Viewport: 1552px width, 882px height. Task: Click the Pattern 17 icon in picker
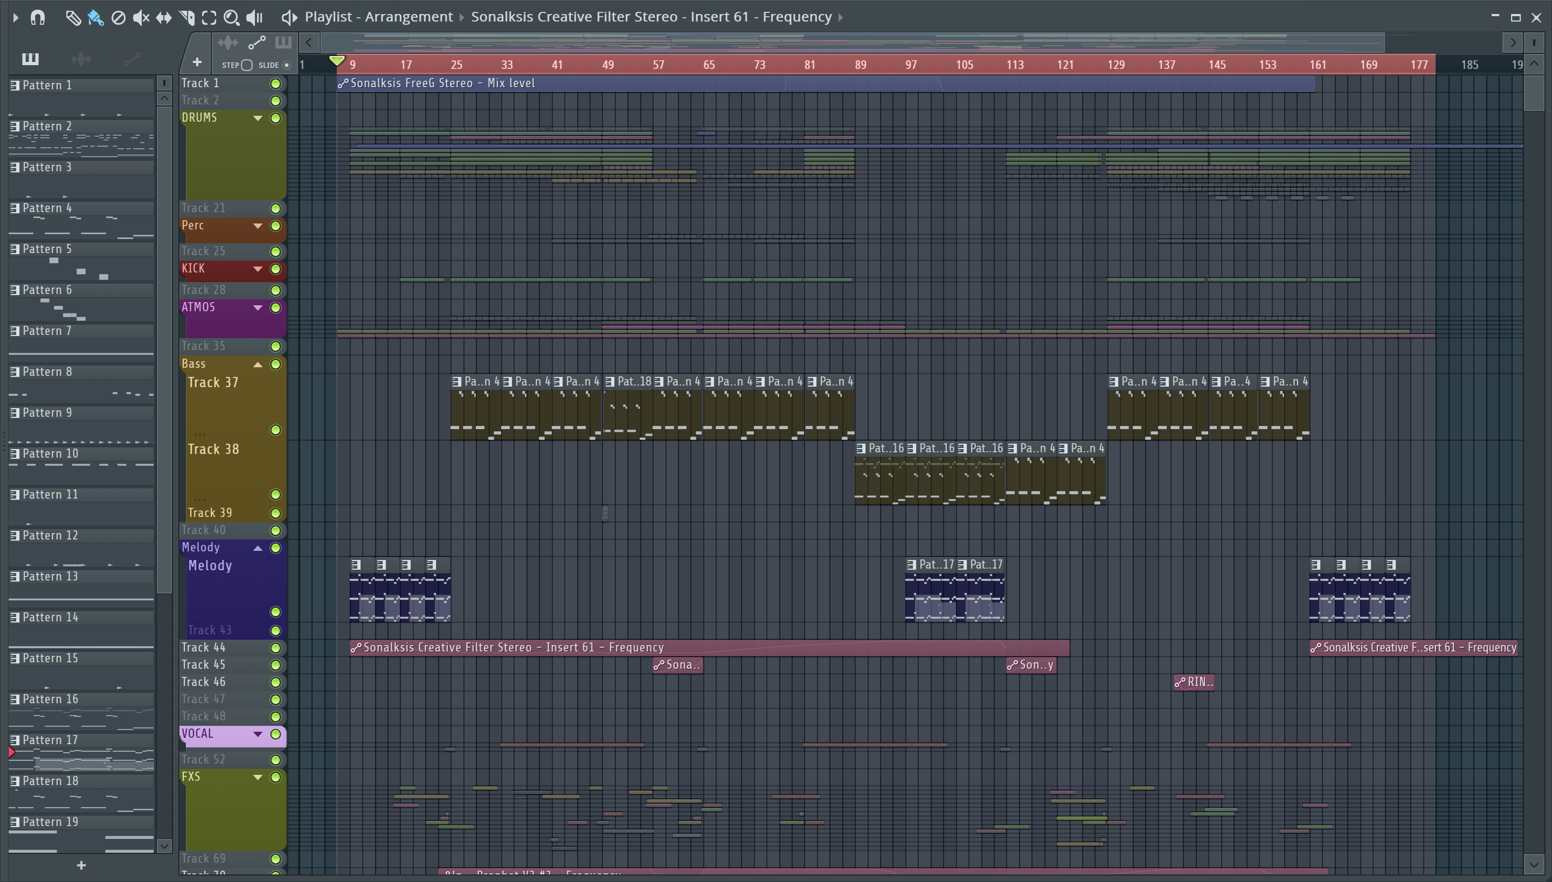point(15,740)
